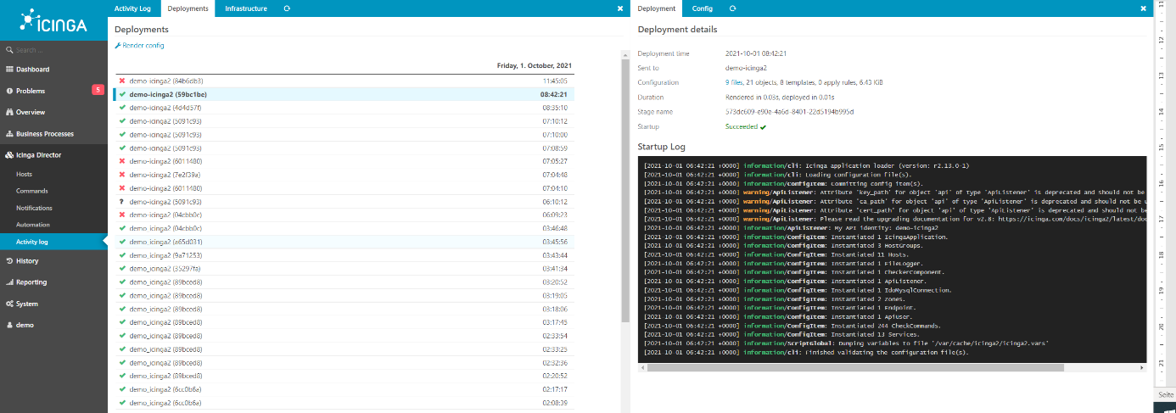Click the Configuration value 9 files, 21 objects
This screenshot has height=413, width=1176.
pyautogui.click(x=804, y=82)
